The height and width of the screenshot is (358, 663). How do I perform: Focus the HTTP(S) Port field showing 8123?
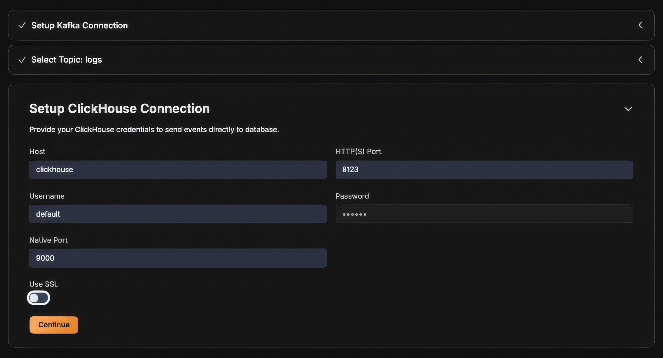pos(484,170)
